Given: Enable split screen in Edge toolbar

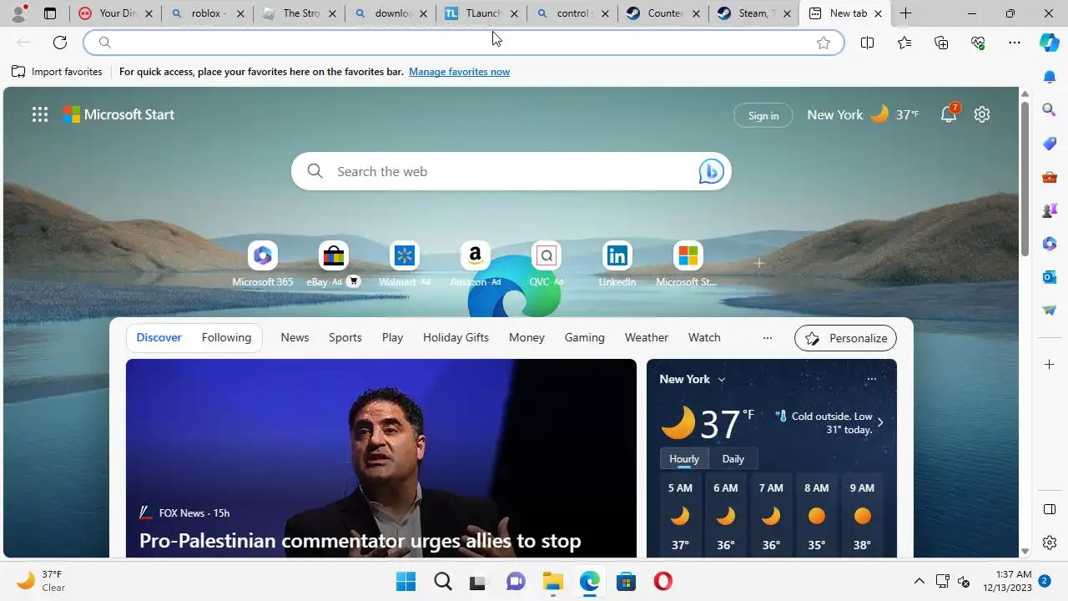Looking at the screenshot, I should click(867, 43).
